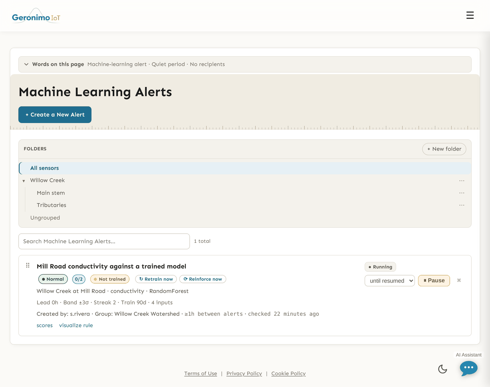Click Retrain now
Viewport: 490px width, 387px height.
(156, 279)
